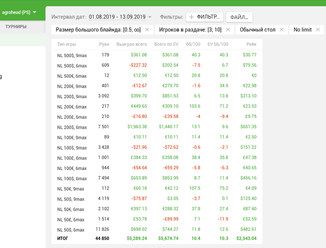Image resolution: width=326 pixels, height=248 pixels.
Task: Select the NL 50€, 6max row
Action: (x=157, y=209)
